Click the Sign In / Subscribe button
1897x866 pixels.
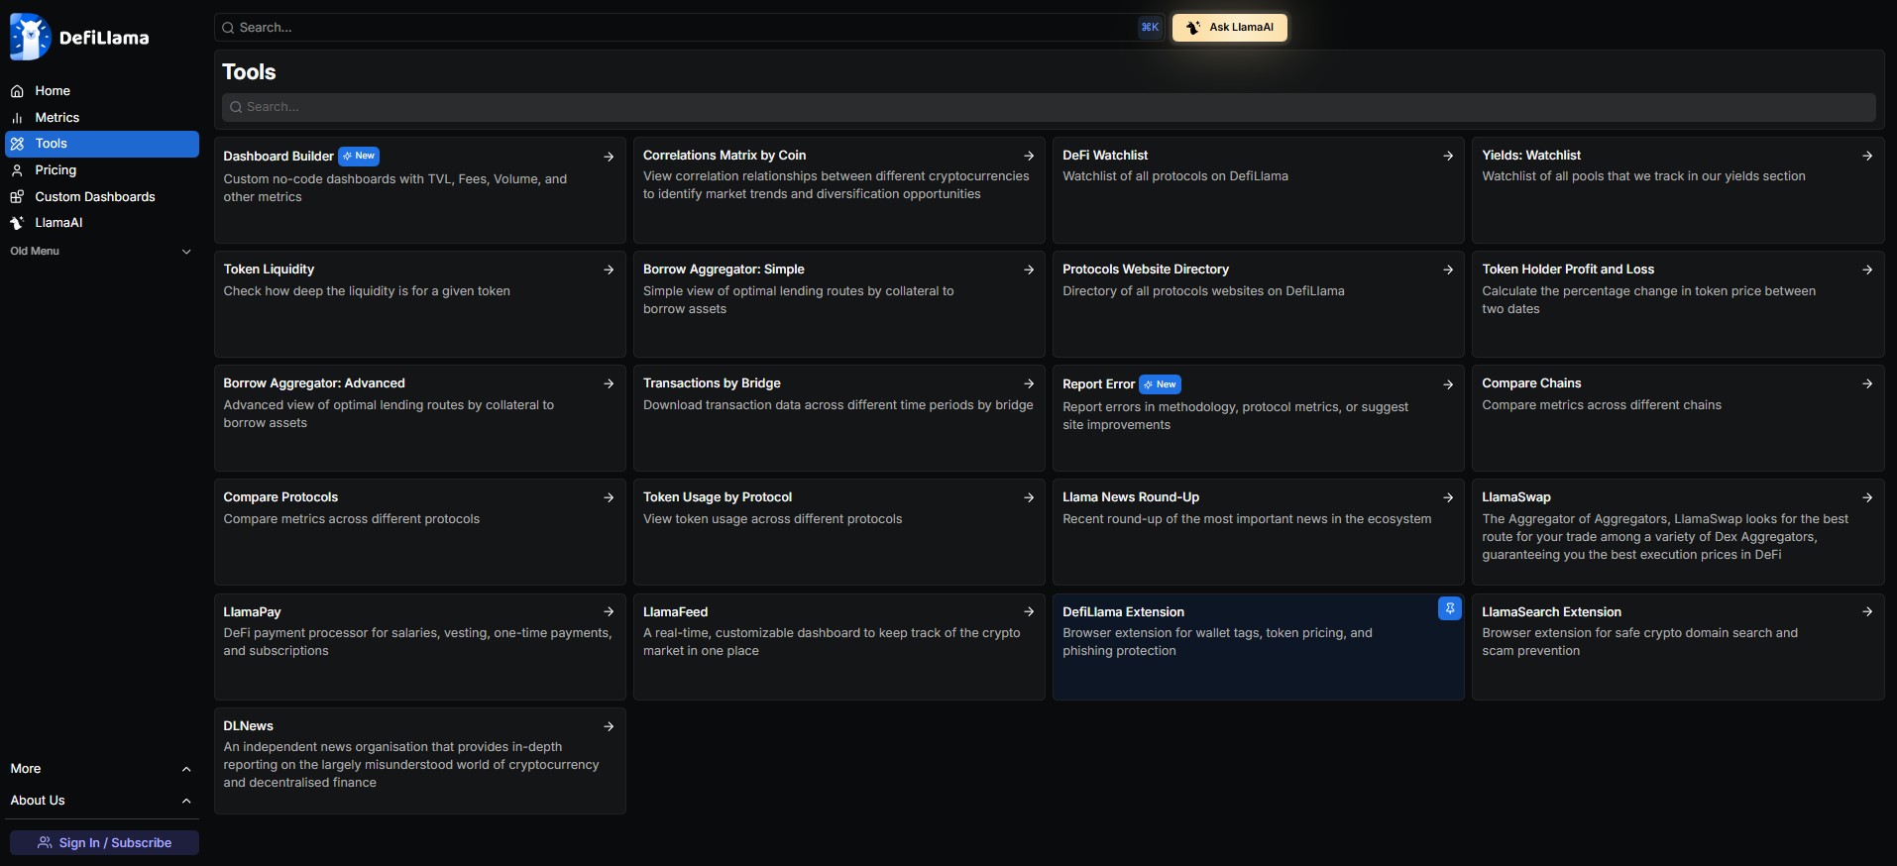[104, 842]
